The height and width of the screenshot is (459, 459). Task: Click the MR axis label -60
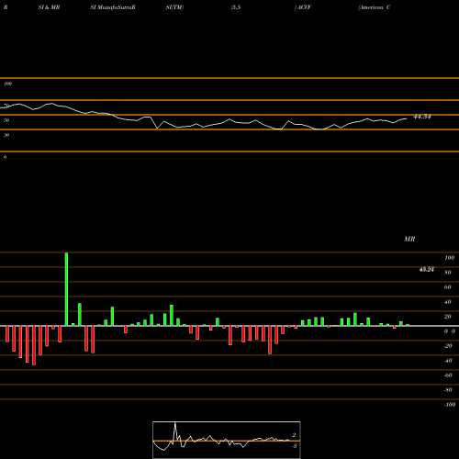coord(448,375)
